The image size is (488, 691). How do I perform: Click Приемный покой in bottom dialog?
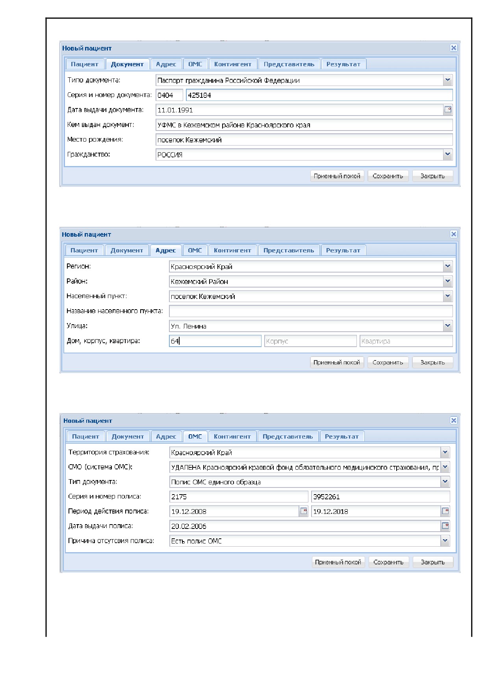click(x=338, y=562)
